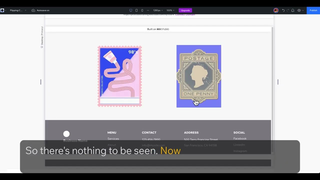Click the Autosave on cloud icon
This screenshot has height=180, width=320.
[x=33, y=10]
